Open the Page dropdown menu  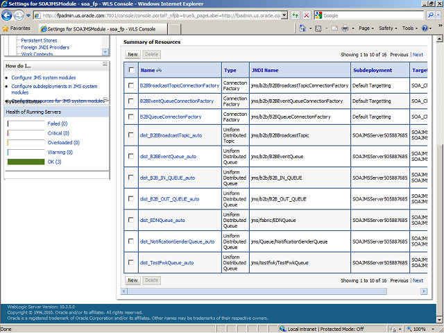pyautogui.click(x=367, y=28)
